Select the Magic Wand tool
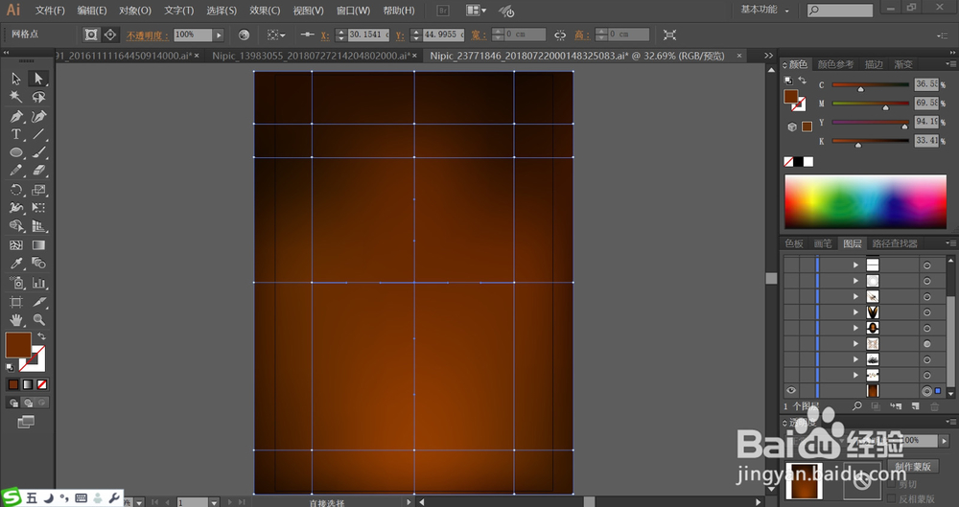This screenshot has height=507, width=959. (16, 97)
